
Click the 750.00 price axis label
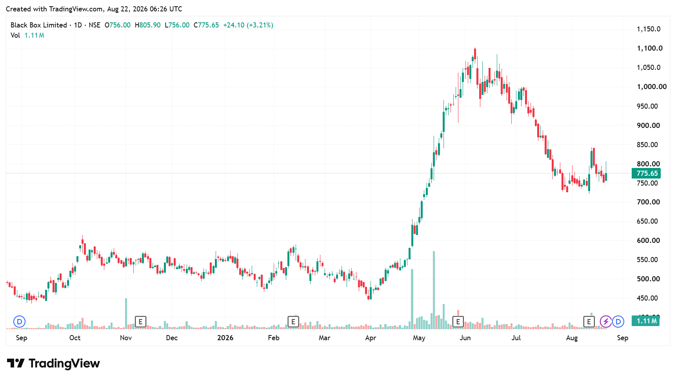(647, 183)
